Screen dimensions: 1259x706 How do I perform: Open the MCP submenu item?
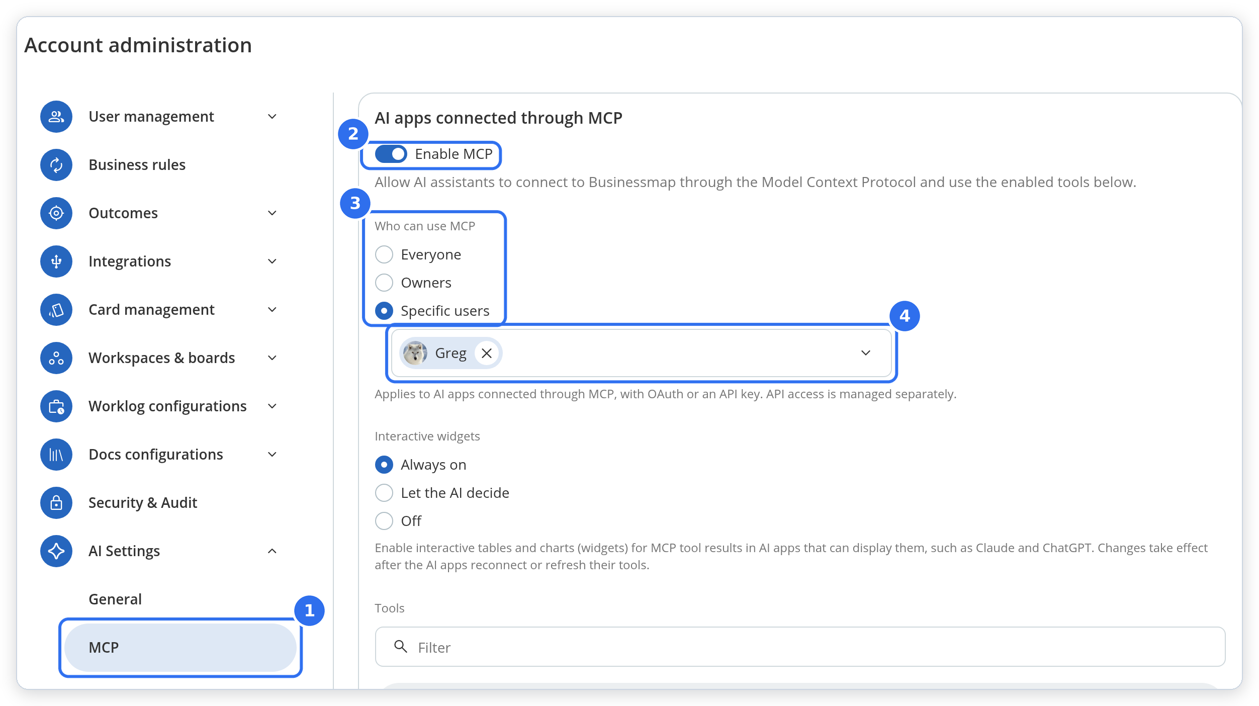tap(181, 648)
